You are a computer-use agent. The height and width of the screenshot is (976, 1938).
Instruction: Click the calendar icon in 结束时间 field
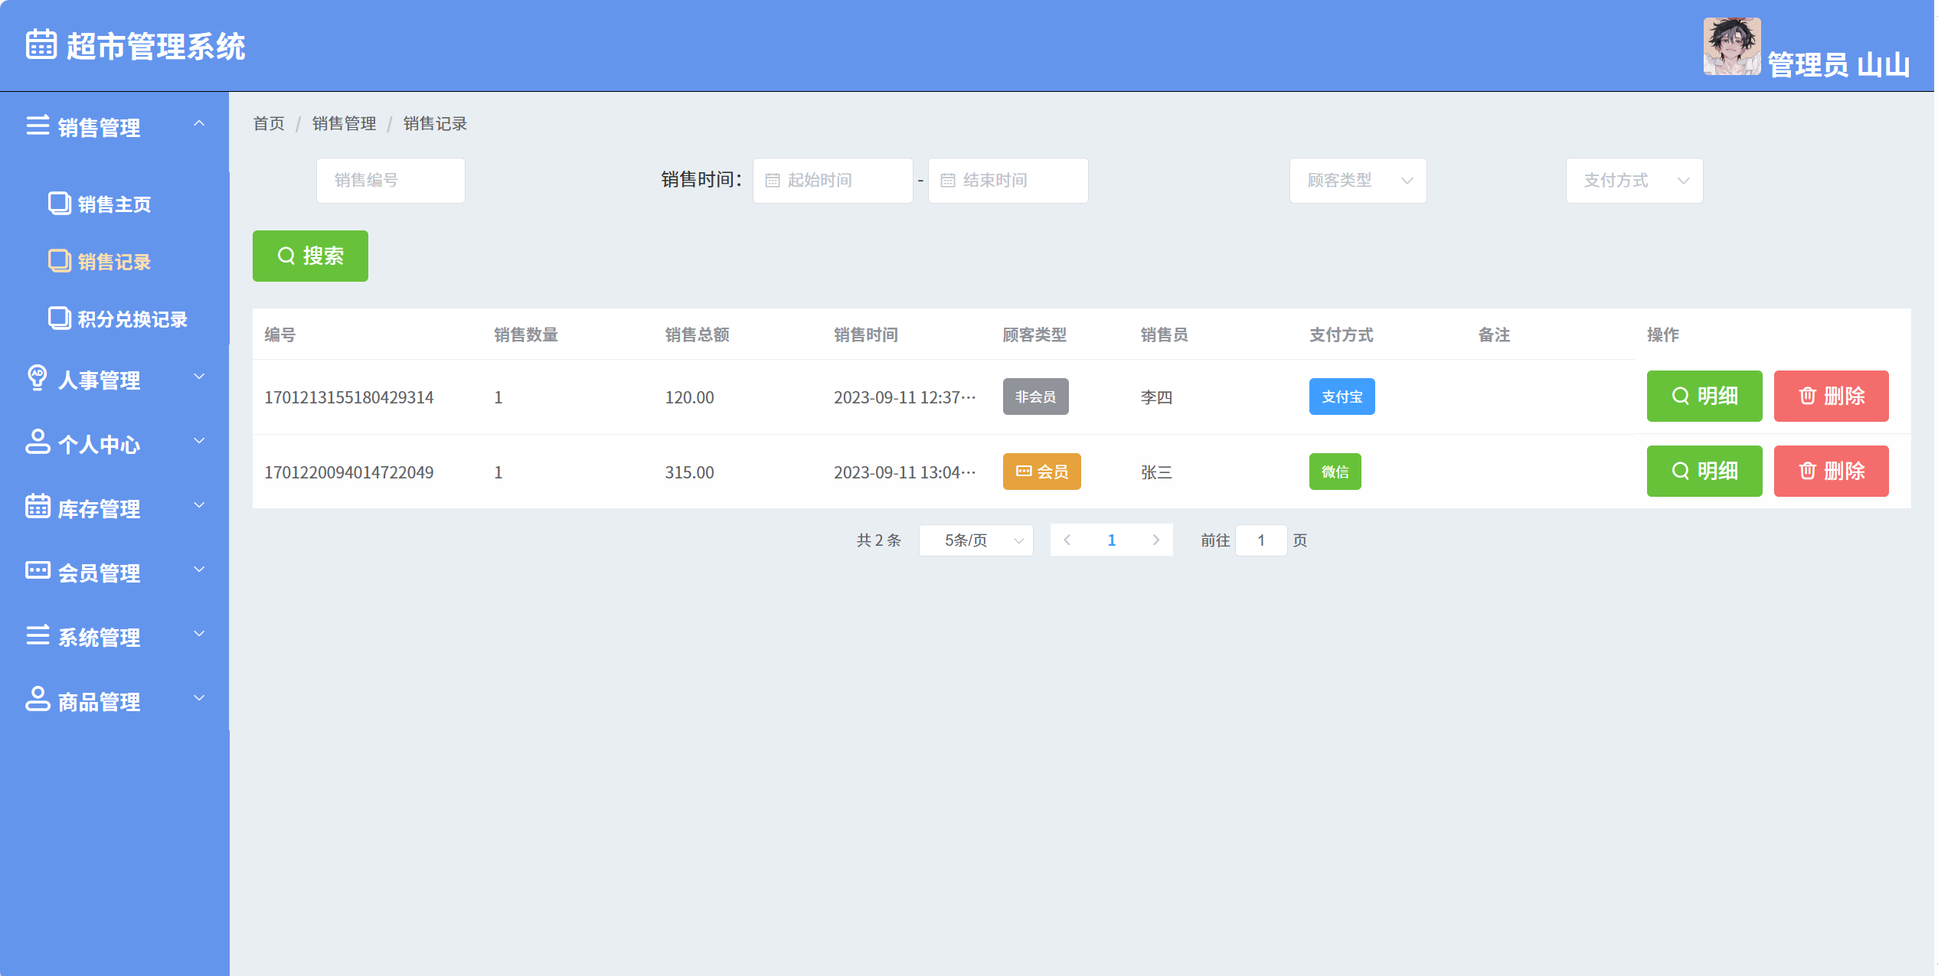[948, 181]
